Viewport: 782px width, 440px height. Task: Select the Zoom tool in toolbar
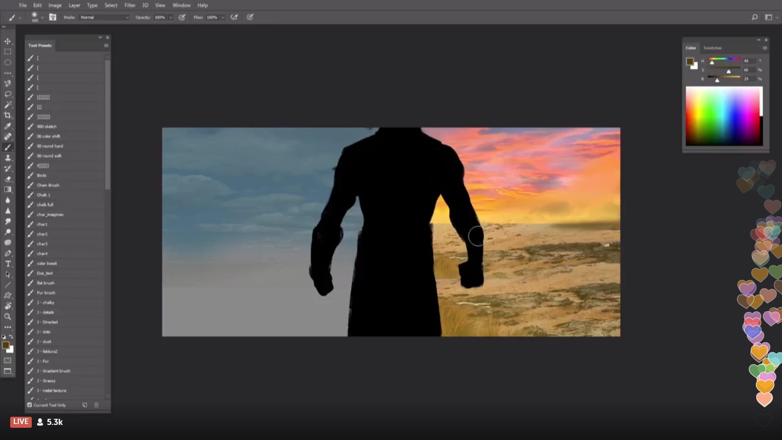click(8, 317)
